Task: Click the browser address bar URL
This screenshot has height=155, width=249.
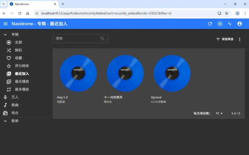Action: [106, 13]
